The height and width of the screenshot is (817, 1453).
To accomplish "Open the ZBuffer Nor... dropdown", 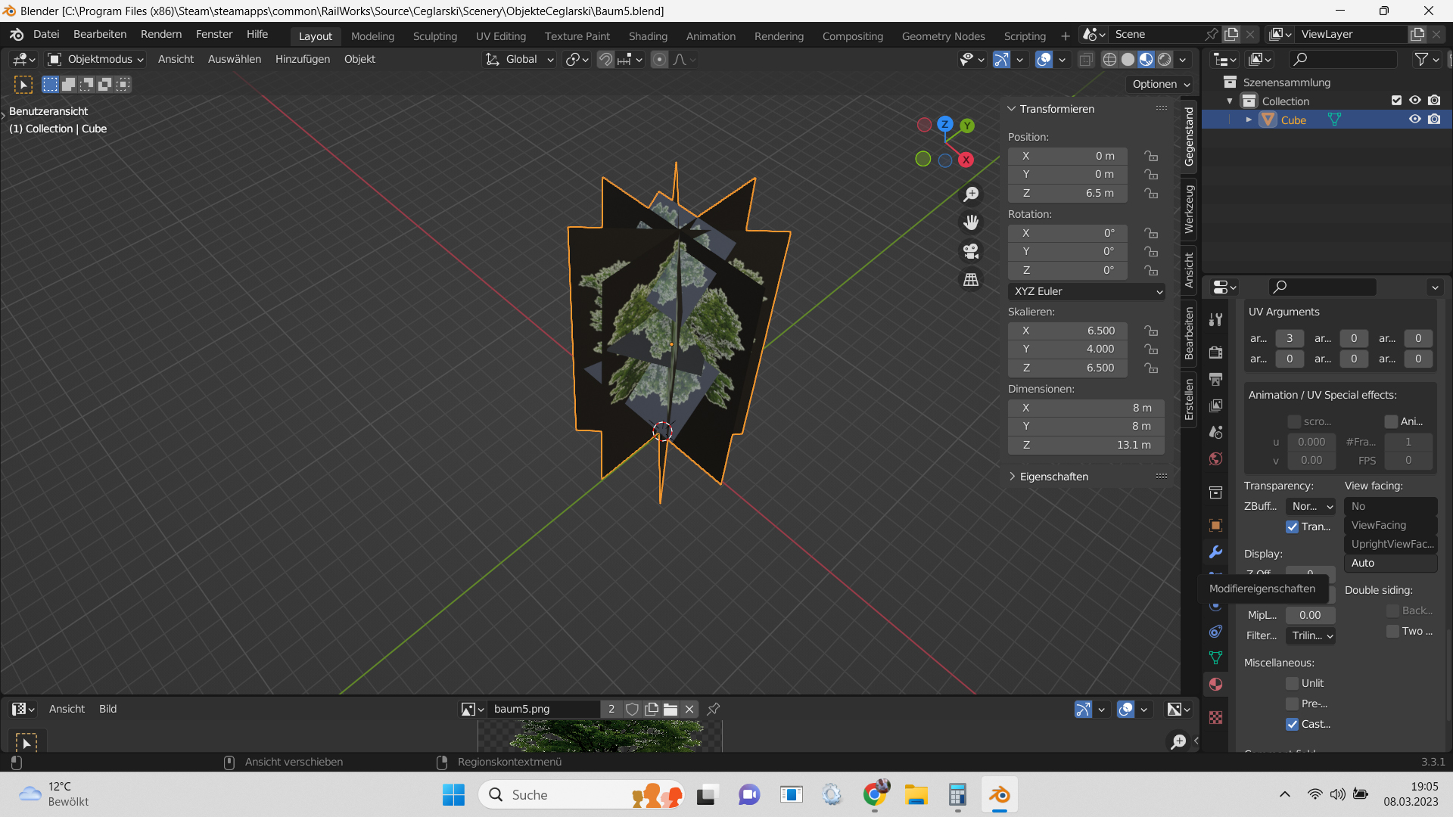I will point(1311,506).
